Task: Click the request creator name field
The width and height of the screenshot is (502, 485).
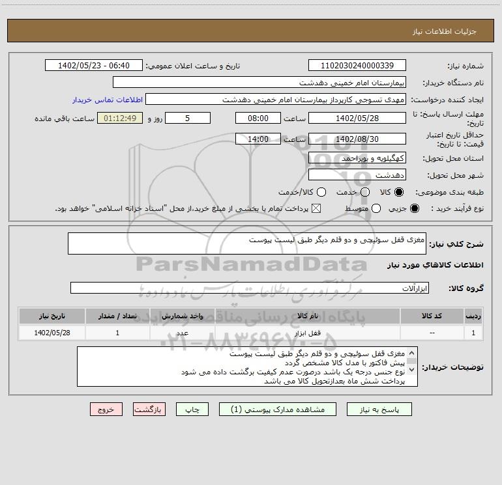Action: (x=276, y=99)
